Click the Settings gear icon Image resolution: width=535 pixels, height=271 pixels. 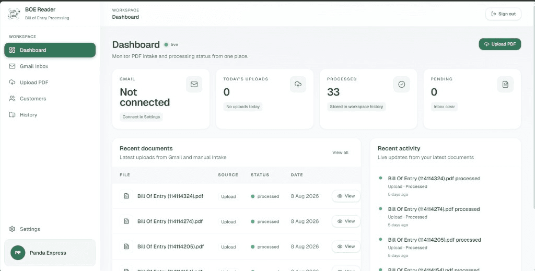[x=13, y=229]
